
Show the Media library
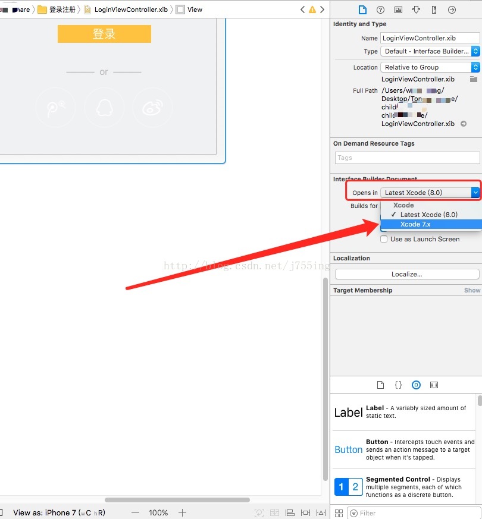[434, 385]
